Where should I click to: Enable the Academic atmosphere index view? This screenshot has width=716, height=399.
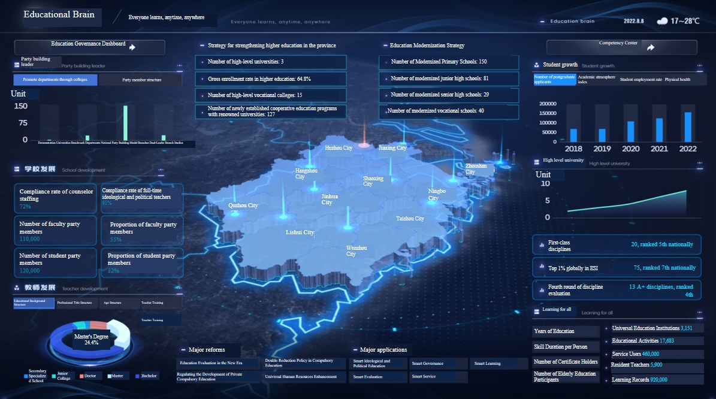(598, 78)
